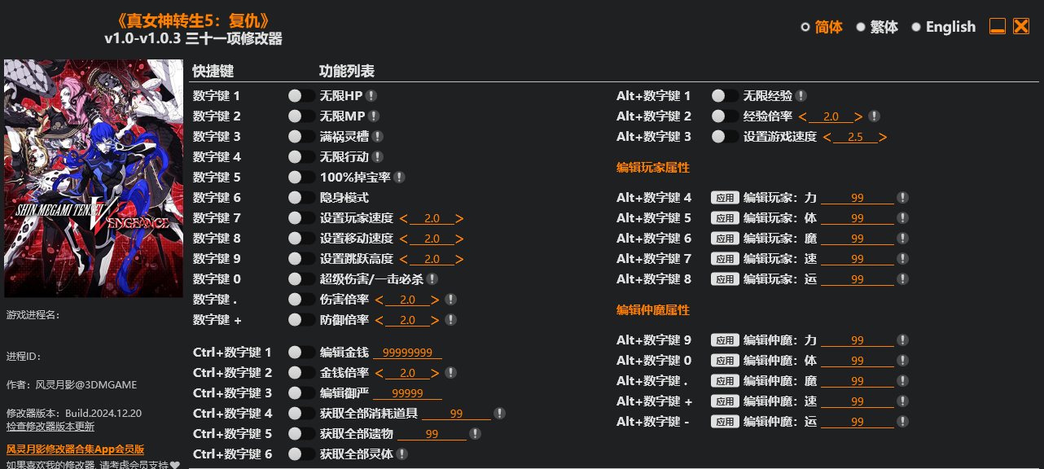This screenshot has height=469, width=1044.
Task: Click info icon for 编辑玩家: 速
Action: coord(902,259)
